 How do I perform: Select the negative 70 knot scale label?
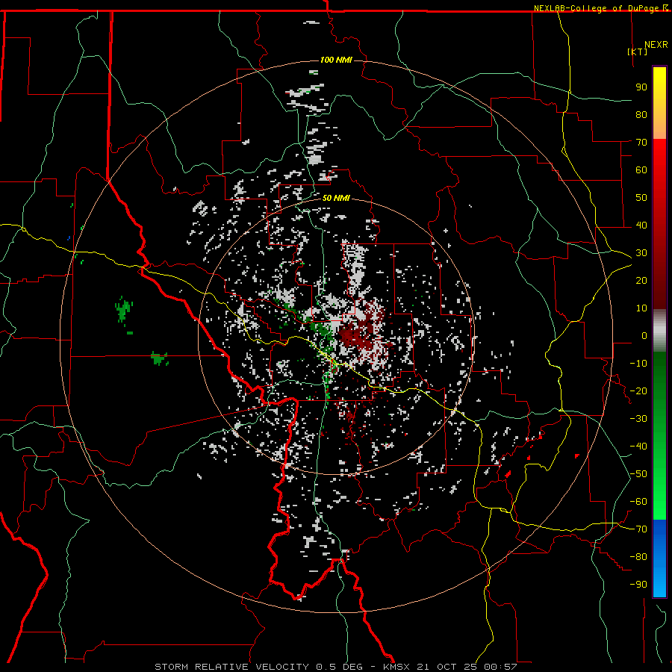638,529
